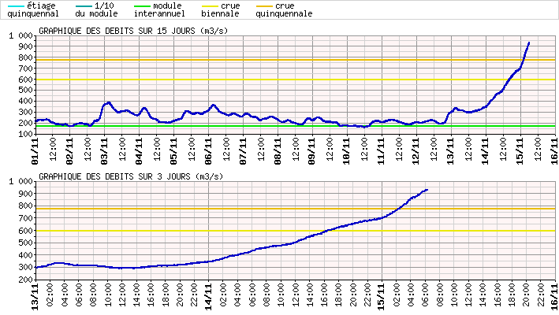Select the "1/10 du module" legend label
This screenshot has width=559, height=315.
click(96, 10)
